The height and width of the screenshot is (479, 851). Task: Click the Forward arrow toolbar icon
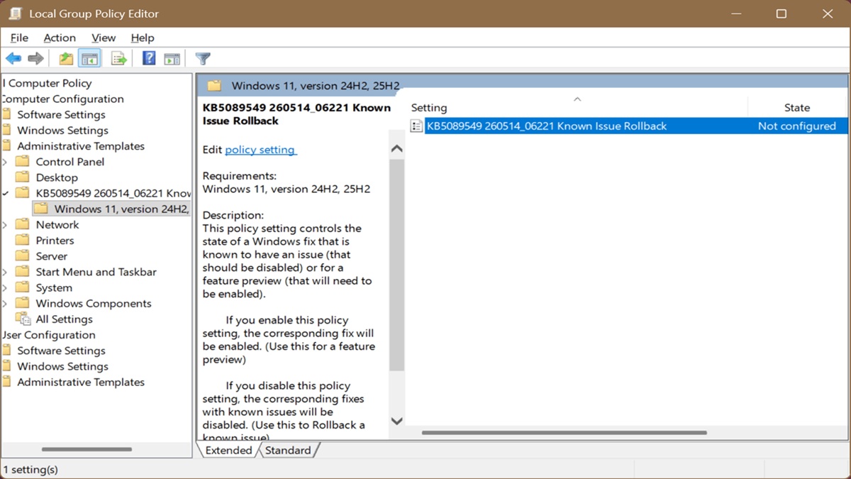click(x=35, y=59)
